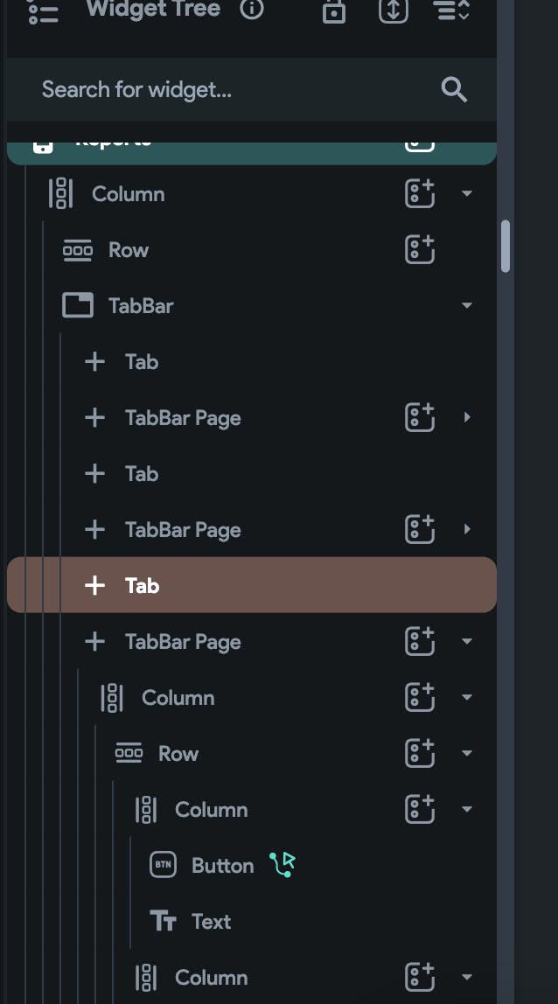The height and width of the screenshot is (1004, 558).
Task: Select the Button widget in tree
Action: pyautogui.click(x=222, y=866)
